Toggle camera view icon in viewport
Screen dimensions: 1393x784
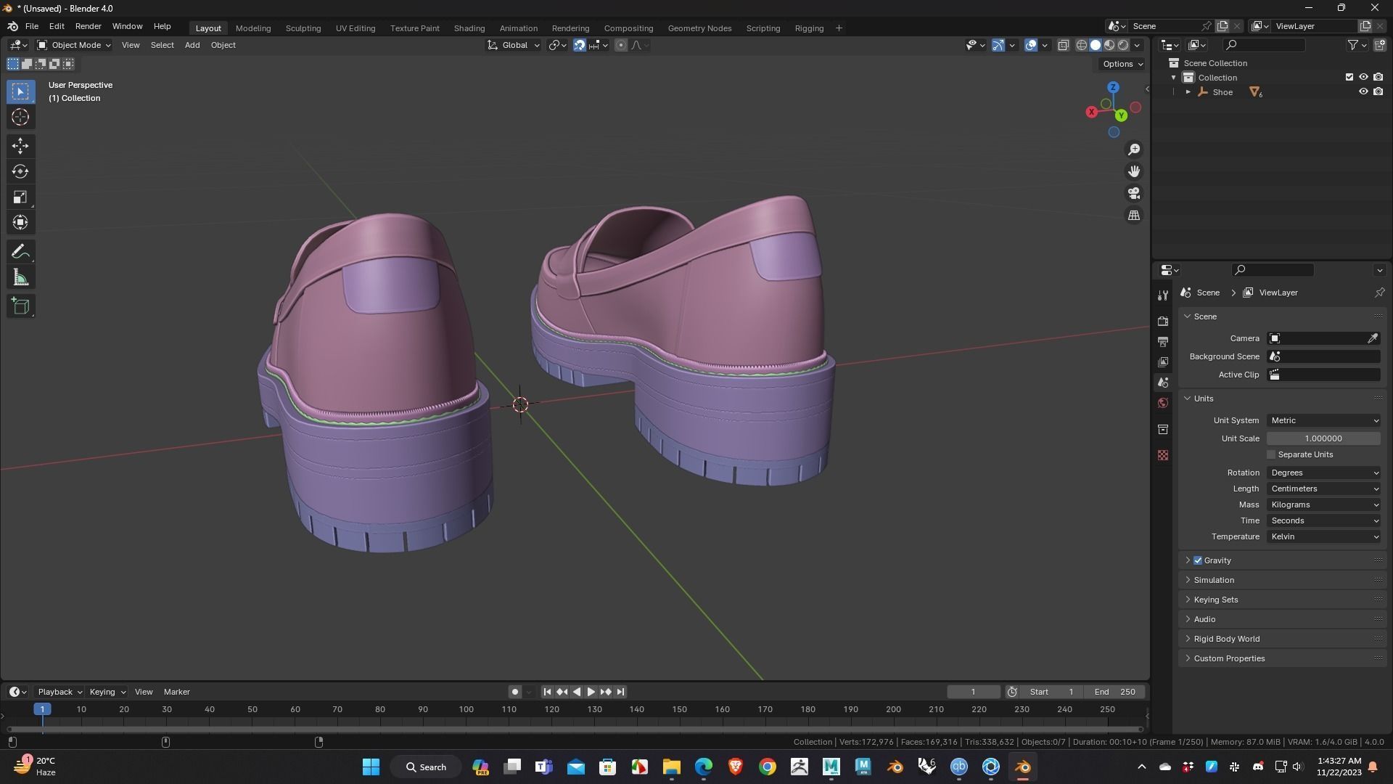[1134, 193]
